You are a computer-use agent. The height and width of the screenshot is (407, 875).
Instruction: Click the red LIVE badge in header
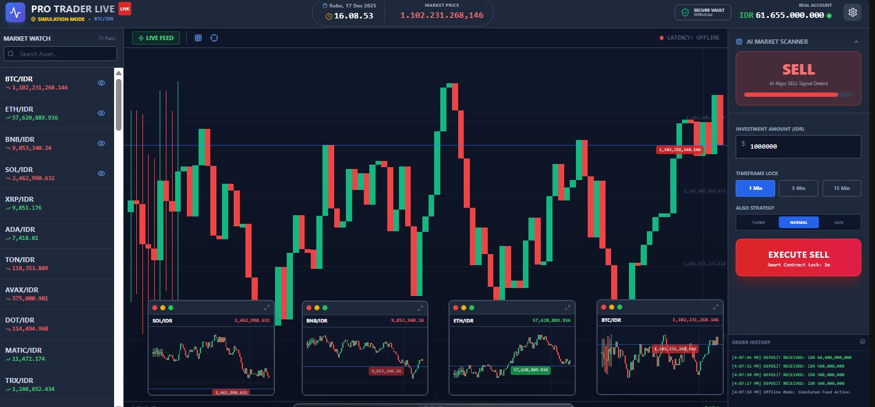[125, 9]
